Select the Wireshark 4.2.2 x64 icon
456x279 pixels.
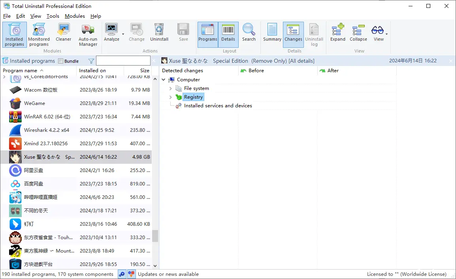pos(15,130)
